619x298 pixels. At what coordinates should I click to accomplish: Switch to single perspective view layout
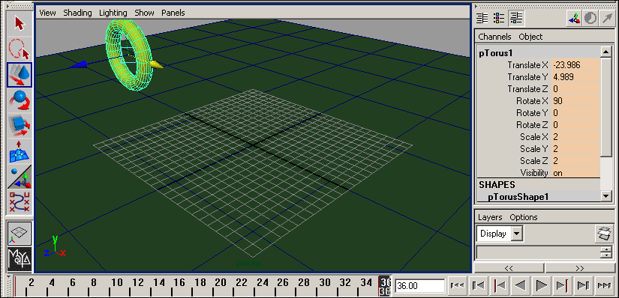click(19, 233)
